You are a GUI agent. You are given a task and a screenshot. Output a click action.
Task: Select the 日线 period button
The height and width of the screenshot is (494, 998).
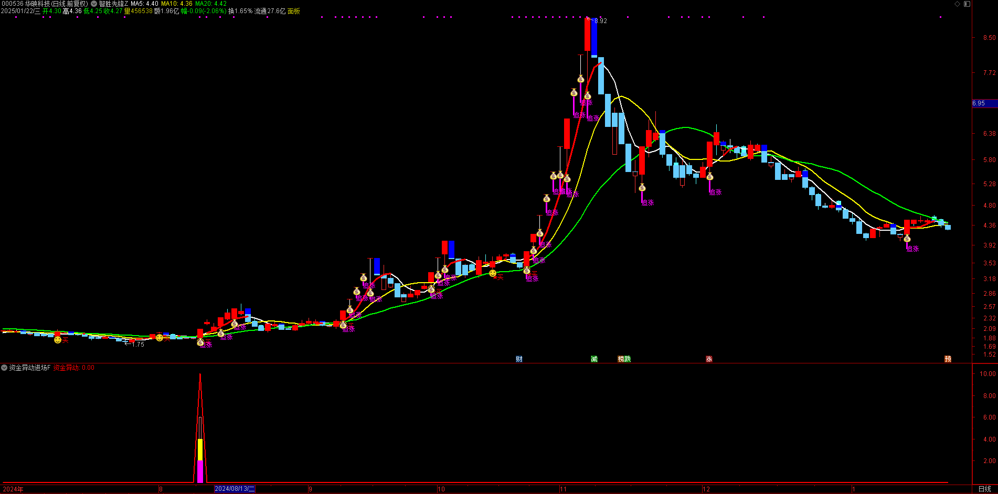pyautogui.click(x=985, y=489)
